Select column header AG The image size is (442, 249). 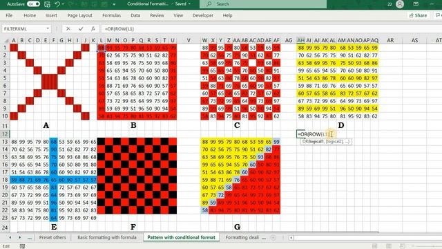(x=289, y=40)
